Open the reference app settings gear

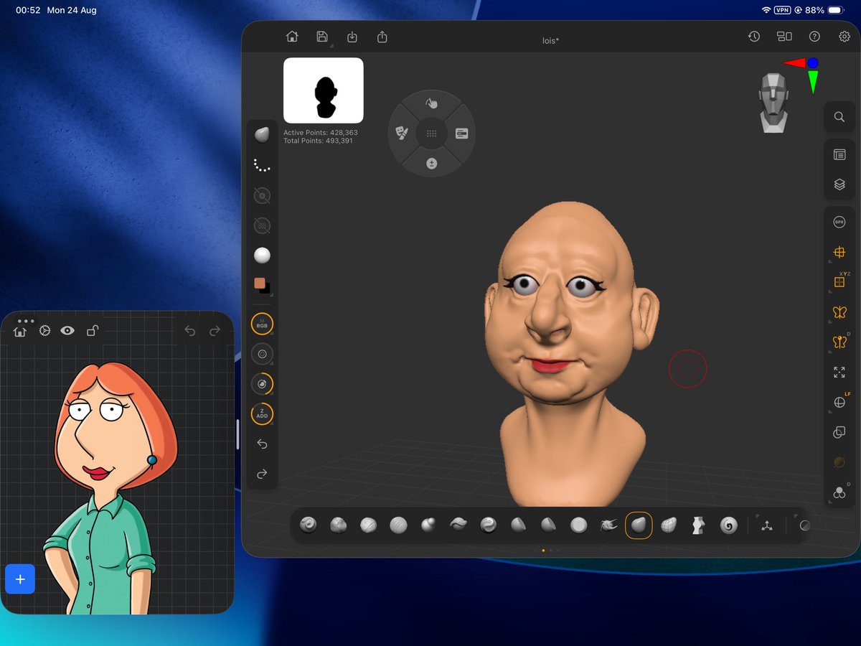tap(44, 330)
